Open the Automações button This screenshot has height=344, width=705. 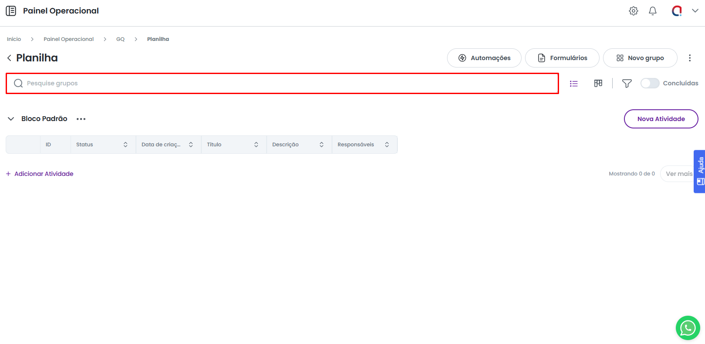click(484, 58)
